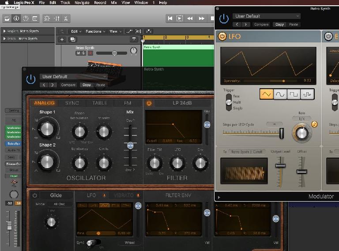
Task: Open the Navigate menu
Action: coord(82,3)
